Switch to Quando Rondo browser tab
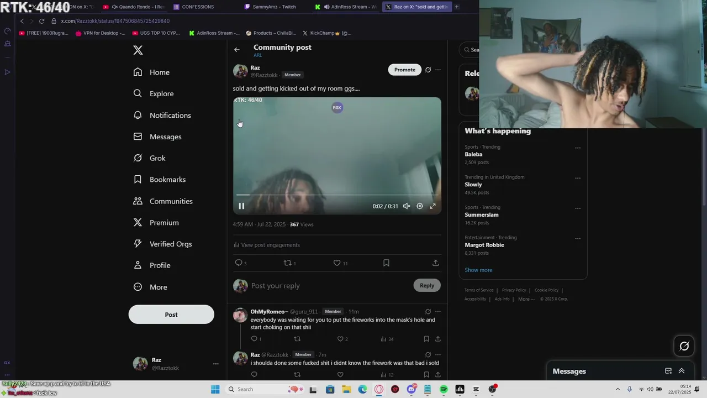The image size is (707, 398). (134, 7)
